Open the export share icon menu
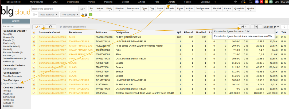 pos(244,27)
